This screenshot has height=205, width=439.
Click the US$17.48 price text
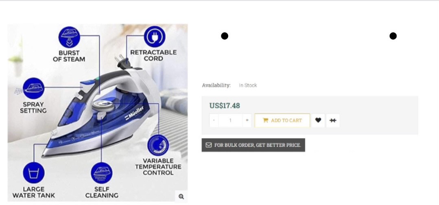coord(225,106)
